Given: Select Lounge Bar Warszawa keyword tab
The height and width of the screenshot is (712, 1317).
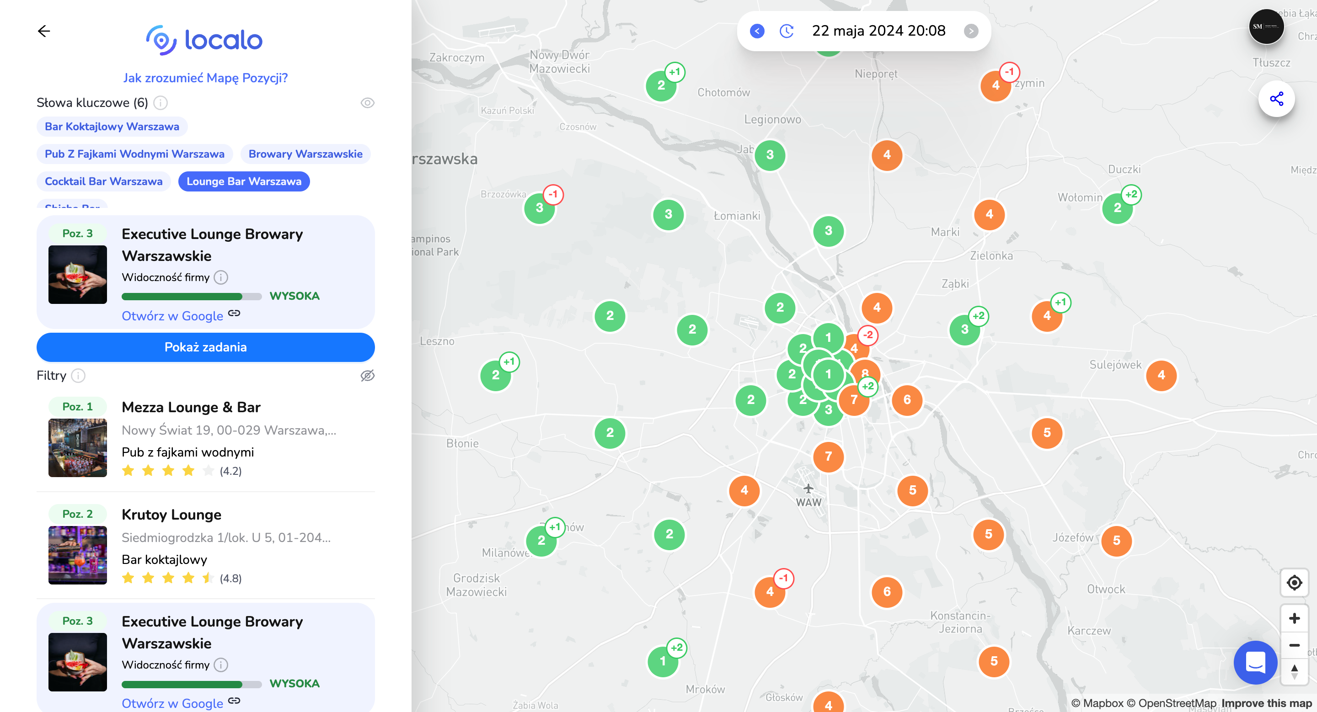Looking at the screenshot, I should tap(244, 181).
